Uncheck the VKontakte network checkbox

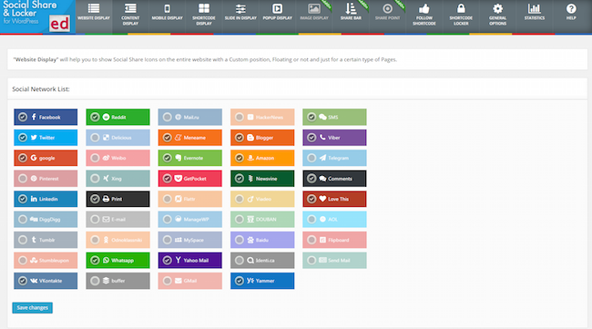[x=23, y=281]
